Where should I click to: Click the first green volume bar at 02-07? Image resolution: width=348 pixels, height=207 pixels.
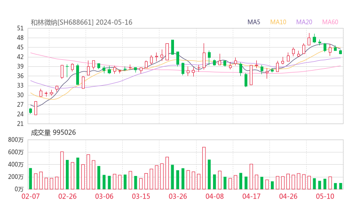pos(31,179)
